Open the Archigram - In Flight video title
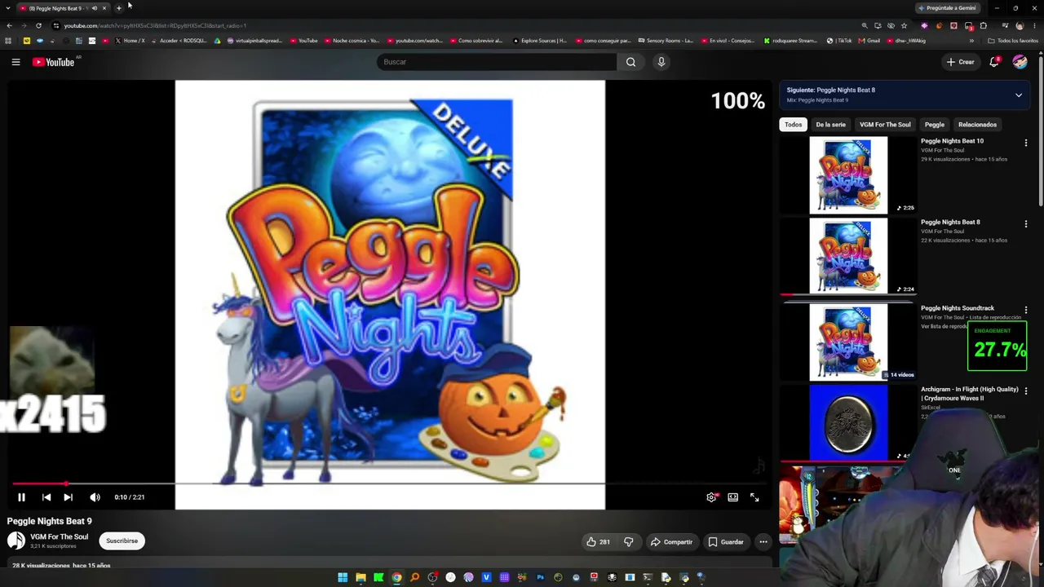This screenshot has width=1044, height=587. click(x=970, y=394)
